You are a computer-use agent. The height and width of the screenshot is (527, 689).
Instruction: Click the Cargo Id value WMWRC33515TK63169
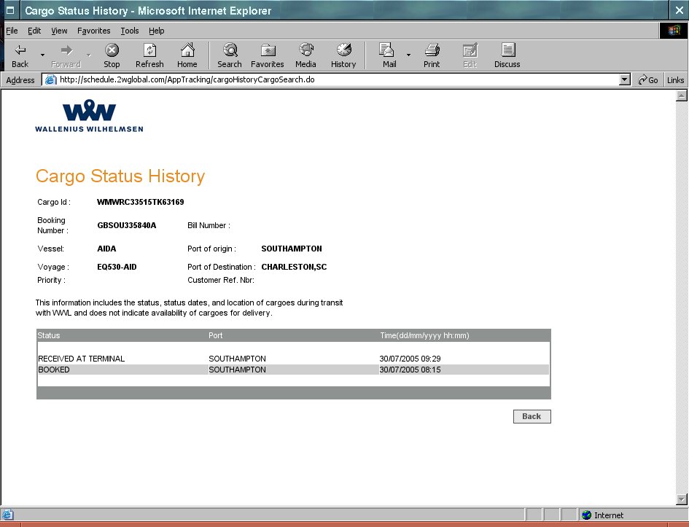click(x=141, y=202)
